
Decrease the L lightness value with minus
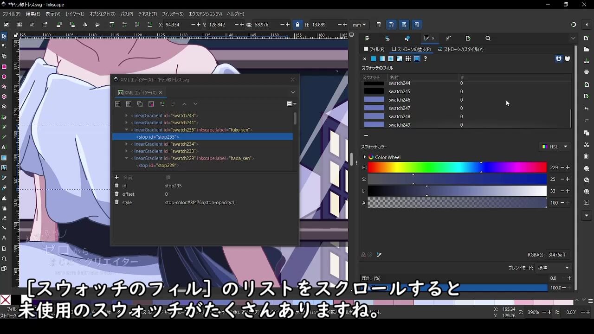[562, 191]
